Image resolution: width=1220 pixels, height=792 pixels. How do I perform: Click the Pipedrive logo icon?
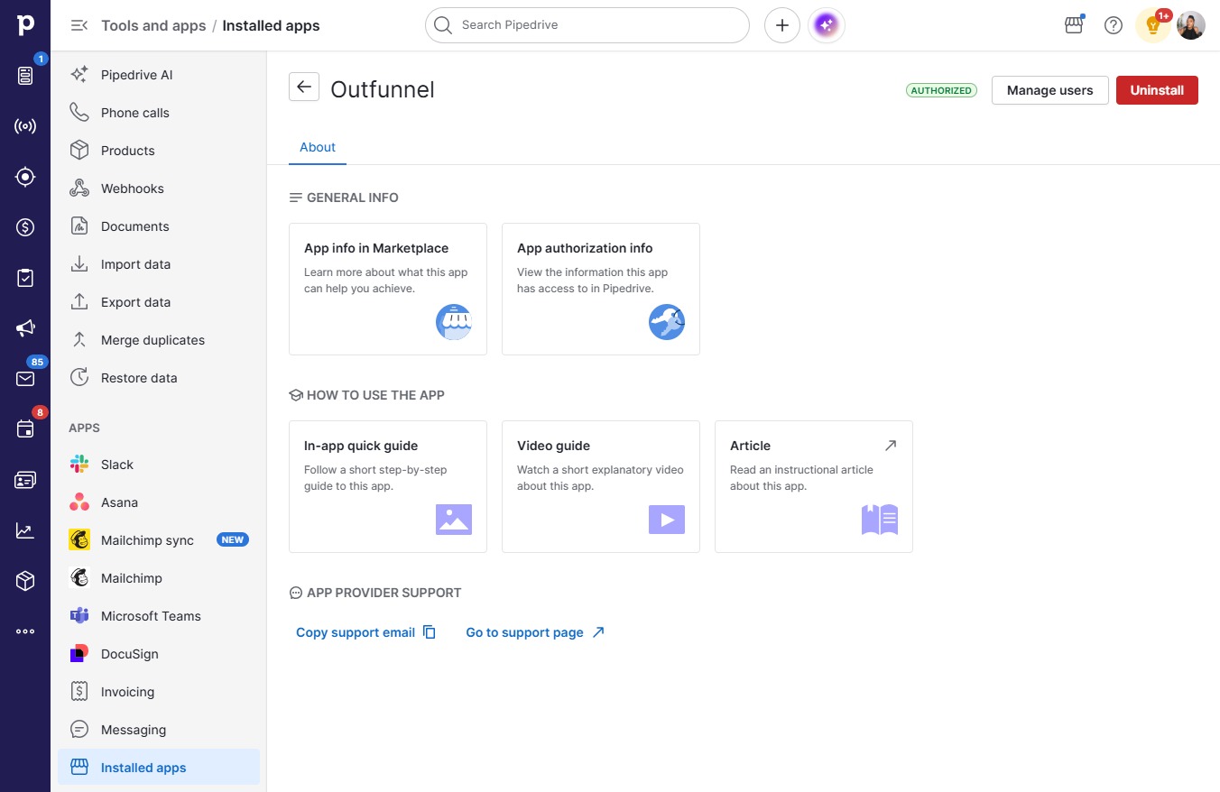(x=25, y=25)
